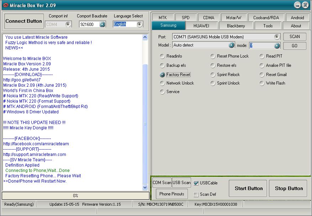The width and height of the screenshot is (312, 216).
Task: Open the Language Select dropdown
Action: (139, 24)
